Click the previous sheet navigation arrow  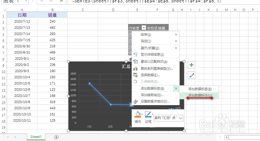8,137
